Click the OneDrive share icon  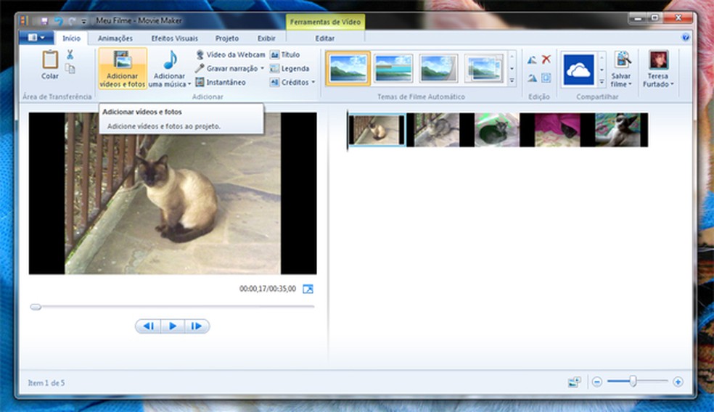578,69
